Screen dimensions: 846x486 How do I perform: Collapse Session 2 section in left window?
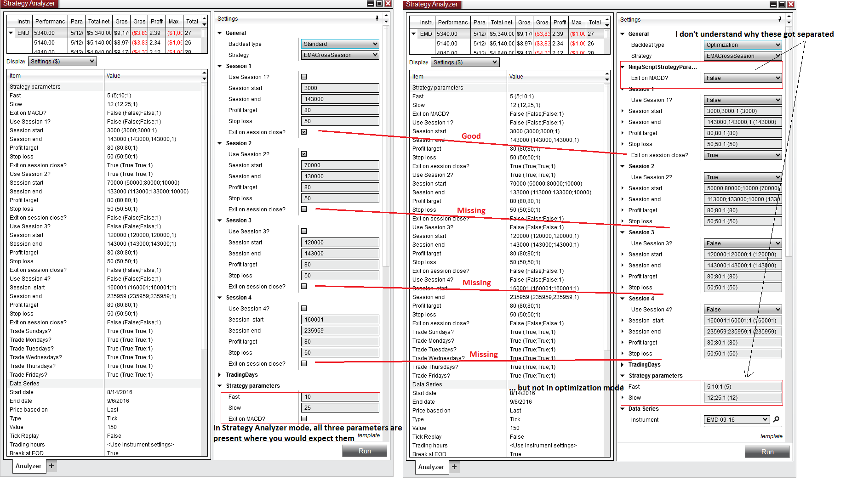coord(220,143)
